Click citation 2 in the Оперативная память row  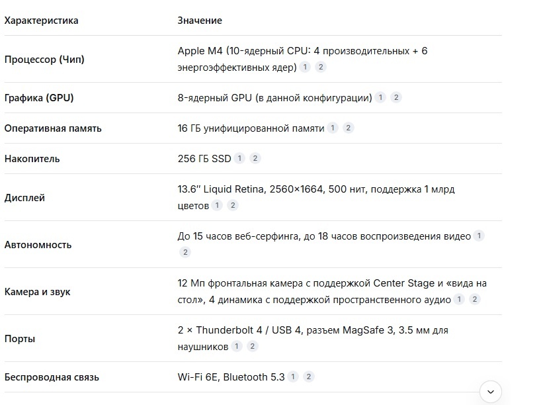click(x=349, y=128)
